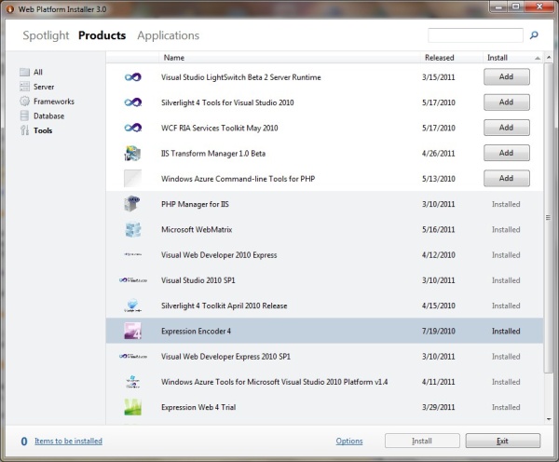559x462 pixels.
Task: Choose the Frameworks category label
Action: pyautogui.click(x=54, y=102)
